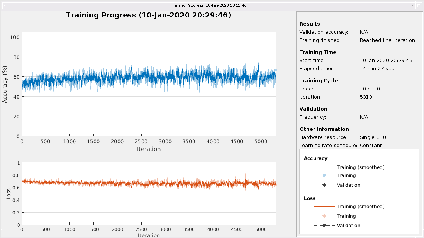This screenshot has height=238, width=424.
Task: Click the final accuracy marker dot at curve end
Action: click(276, 70)
